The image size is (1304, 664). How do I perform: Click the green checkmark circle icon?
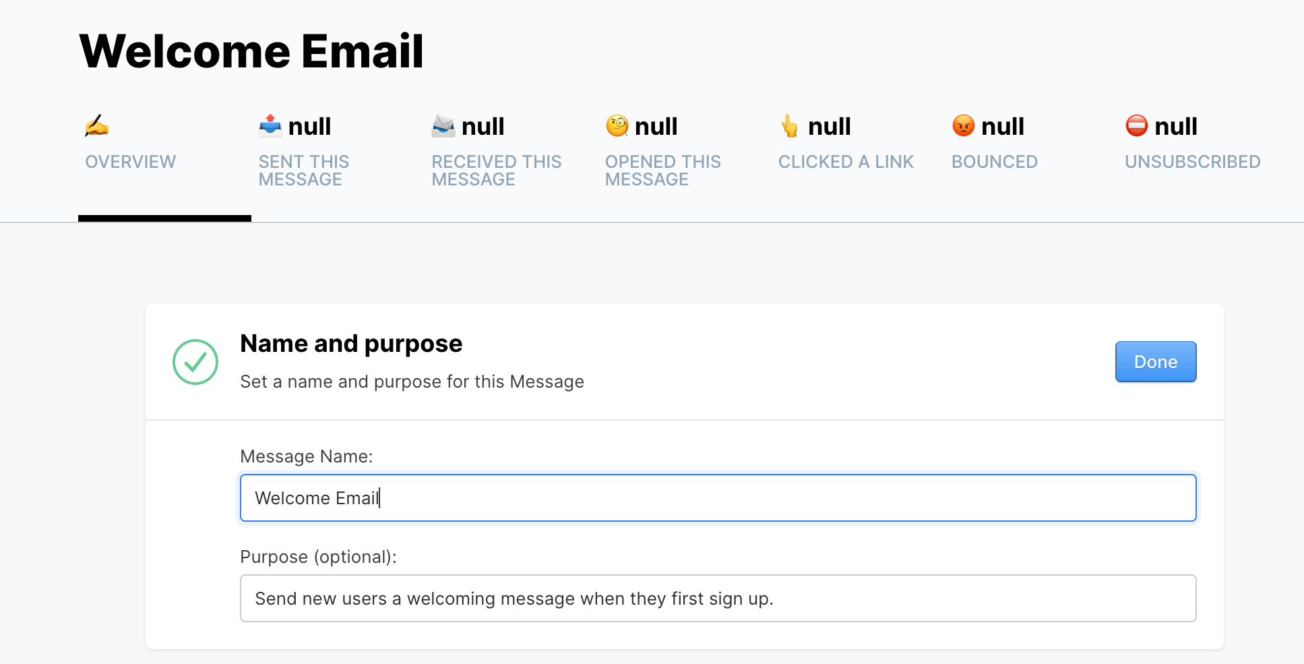(195, 362)
